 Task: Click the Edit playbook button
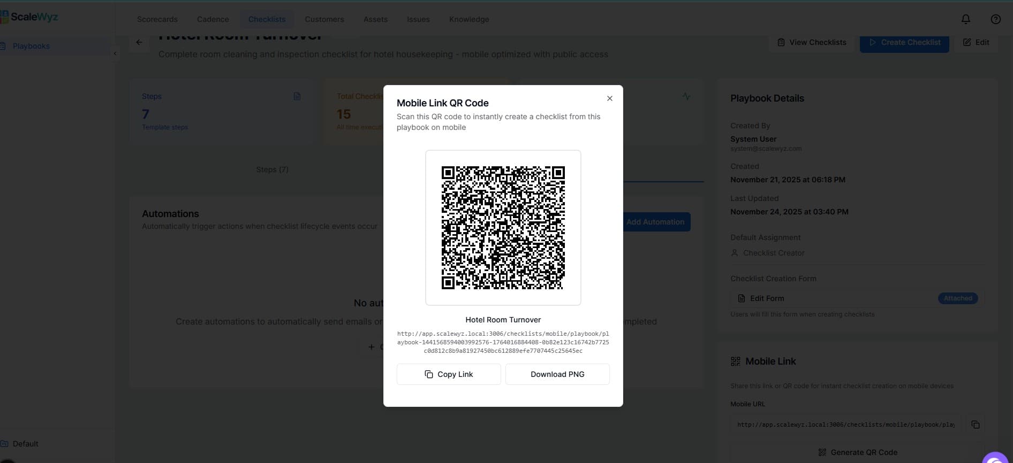coord(976,42)
